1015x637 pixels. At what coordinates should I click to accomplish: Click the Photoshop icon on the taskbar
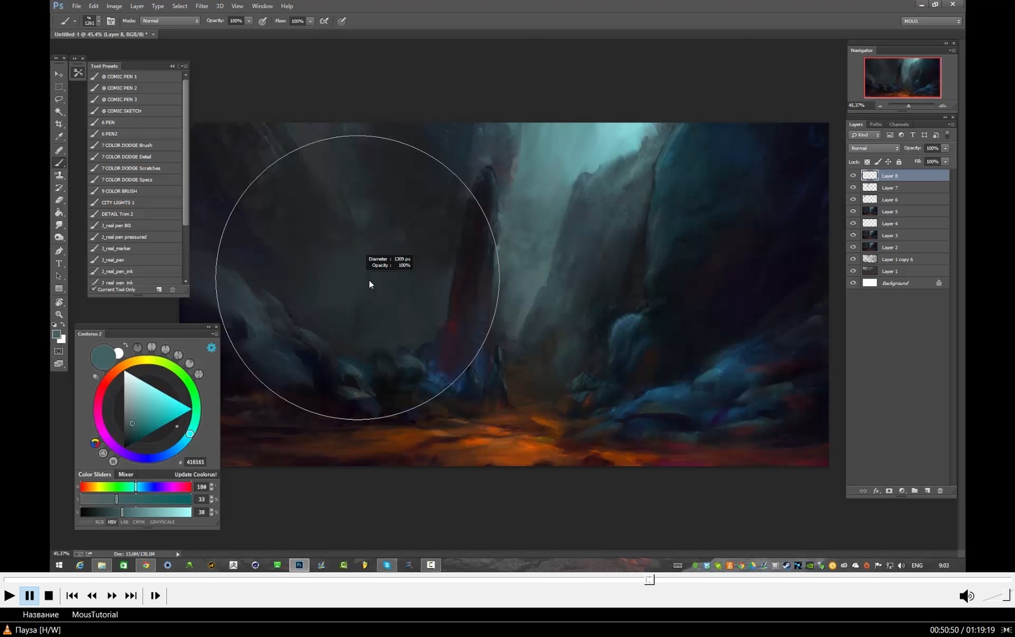(299, 565)
